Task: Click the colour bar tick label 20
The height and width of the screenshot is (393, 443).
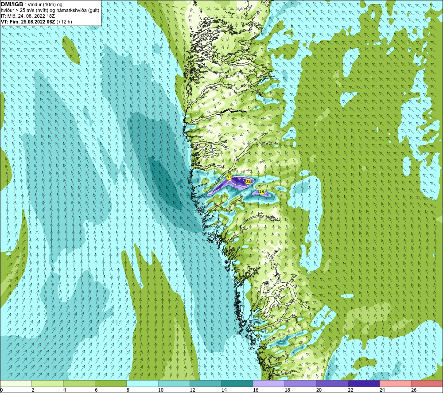Action: coord(319,390)
